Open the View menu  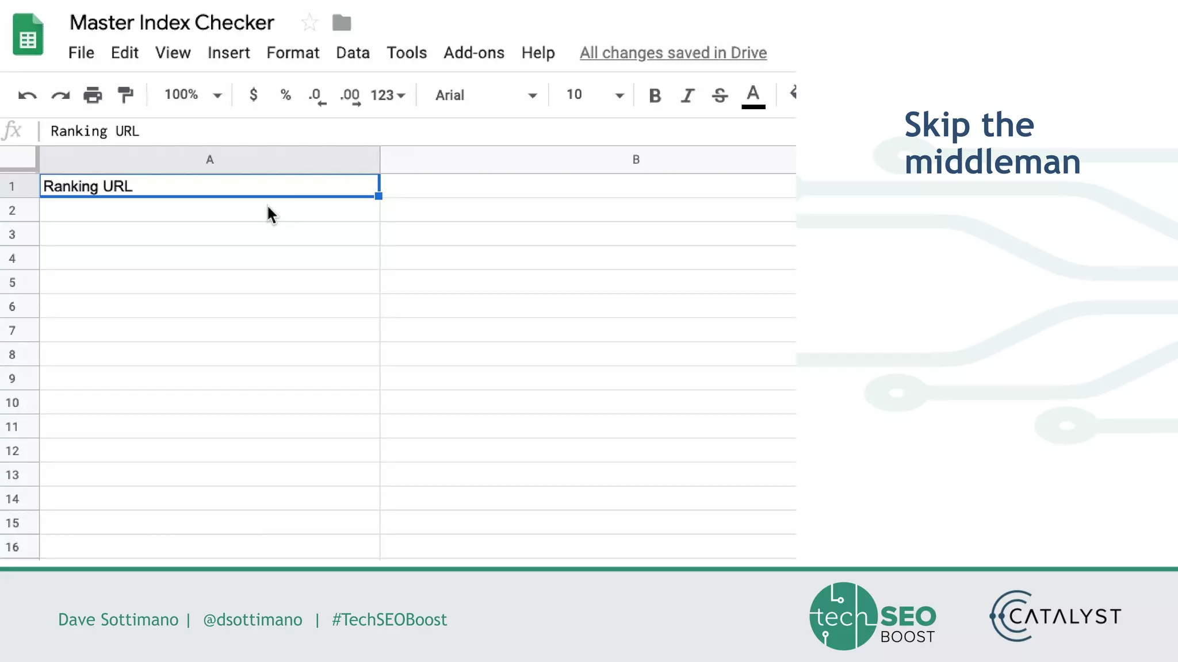(173, 53)
